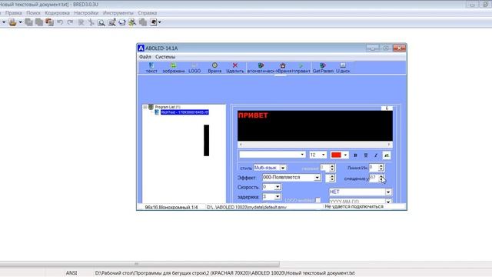Open the НЕТ dropdown
Viewport: 492px width, 277px height.
[x=388, y=192]
